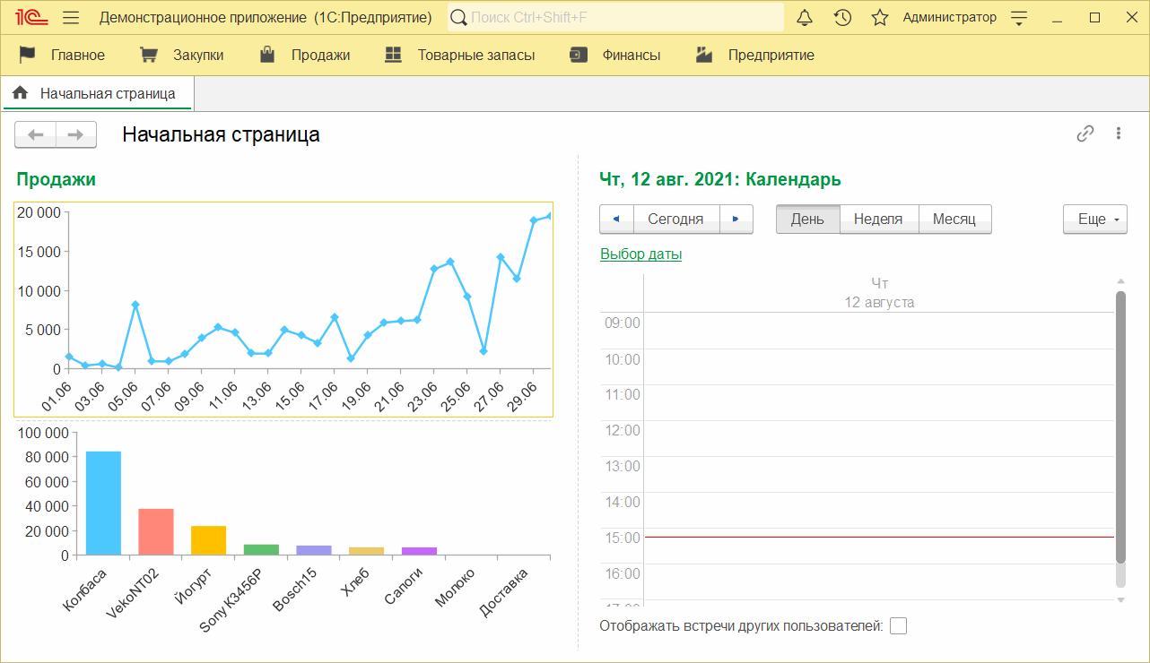This screenshot has height=663, width=1150.
Task: Open the Финансы section
Action: click(615, 56)
